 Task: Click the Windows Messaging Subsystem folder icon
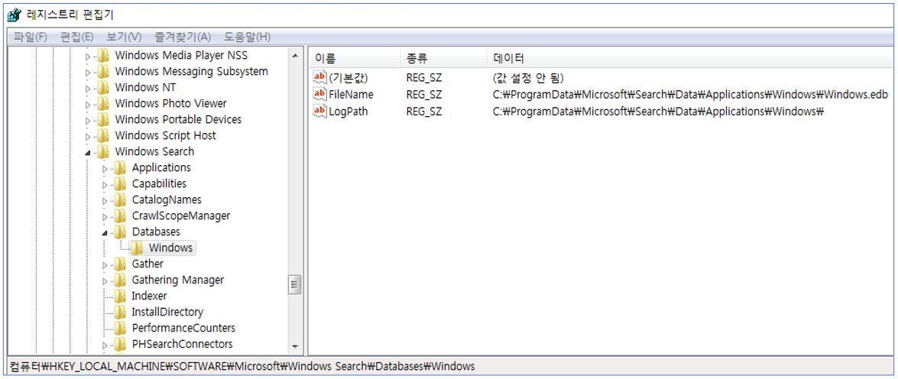[102, 72]
